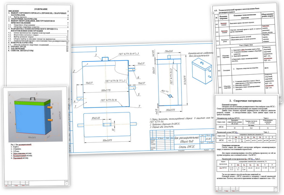Click callout number 6 on the front view

click(x=138, y=77)
